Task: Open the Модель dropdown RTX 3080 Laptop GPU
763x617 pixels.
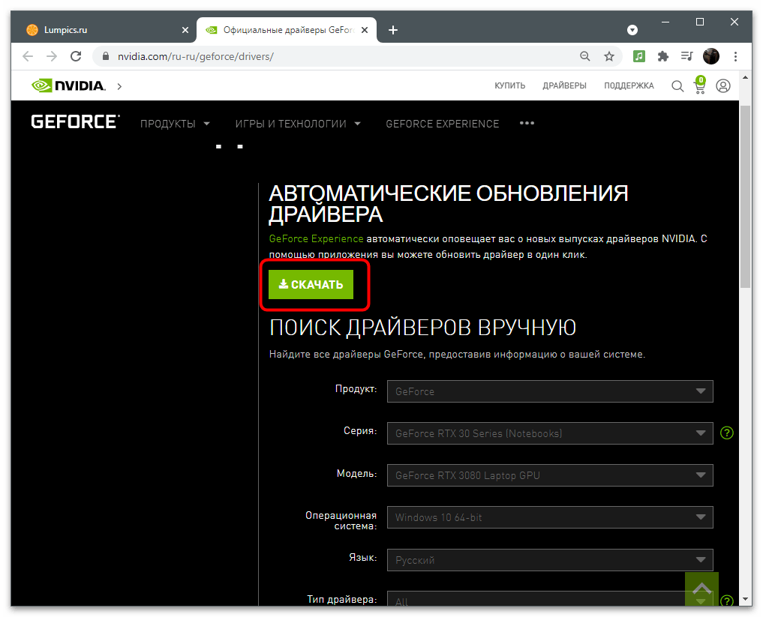Action: 550,475
